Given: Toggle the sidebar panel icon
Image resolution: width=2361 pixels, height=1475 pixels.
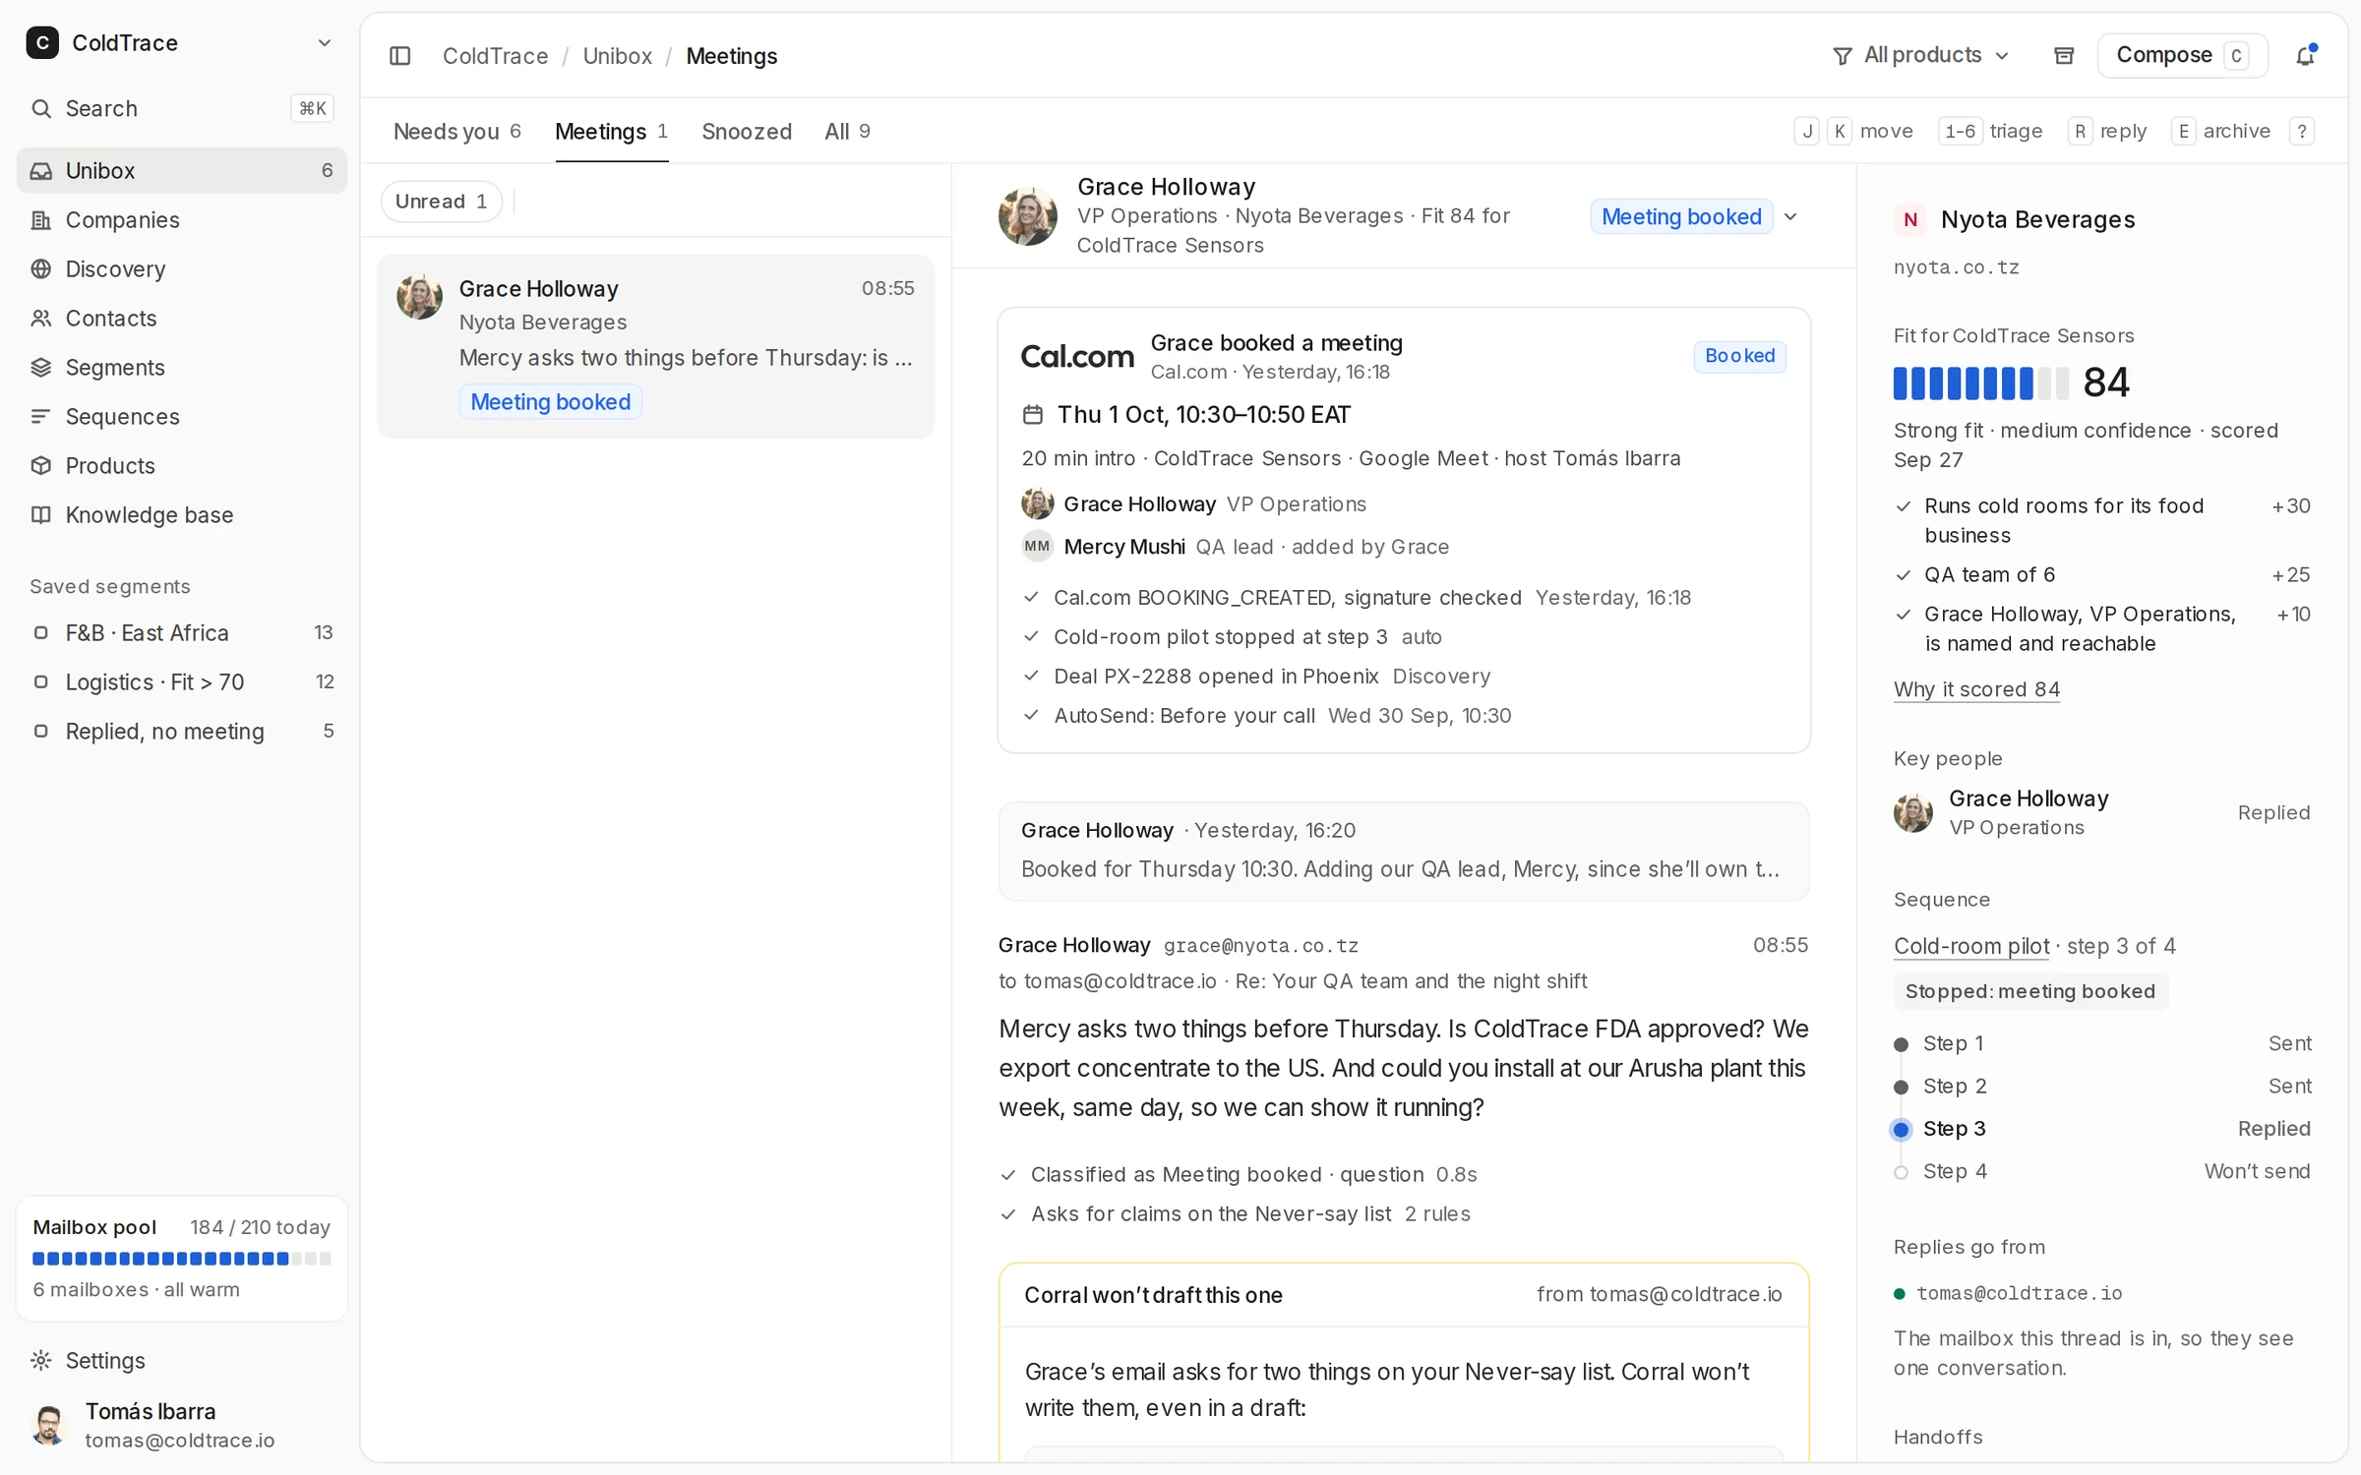Looking at the screenshot, I should pyautogui.click(x=399, y=56).
